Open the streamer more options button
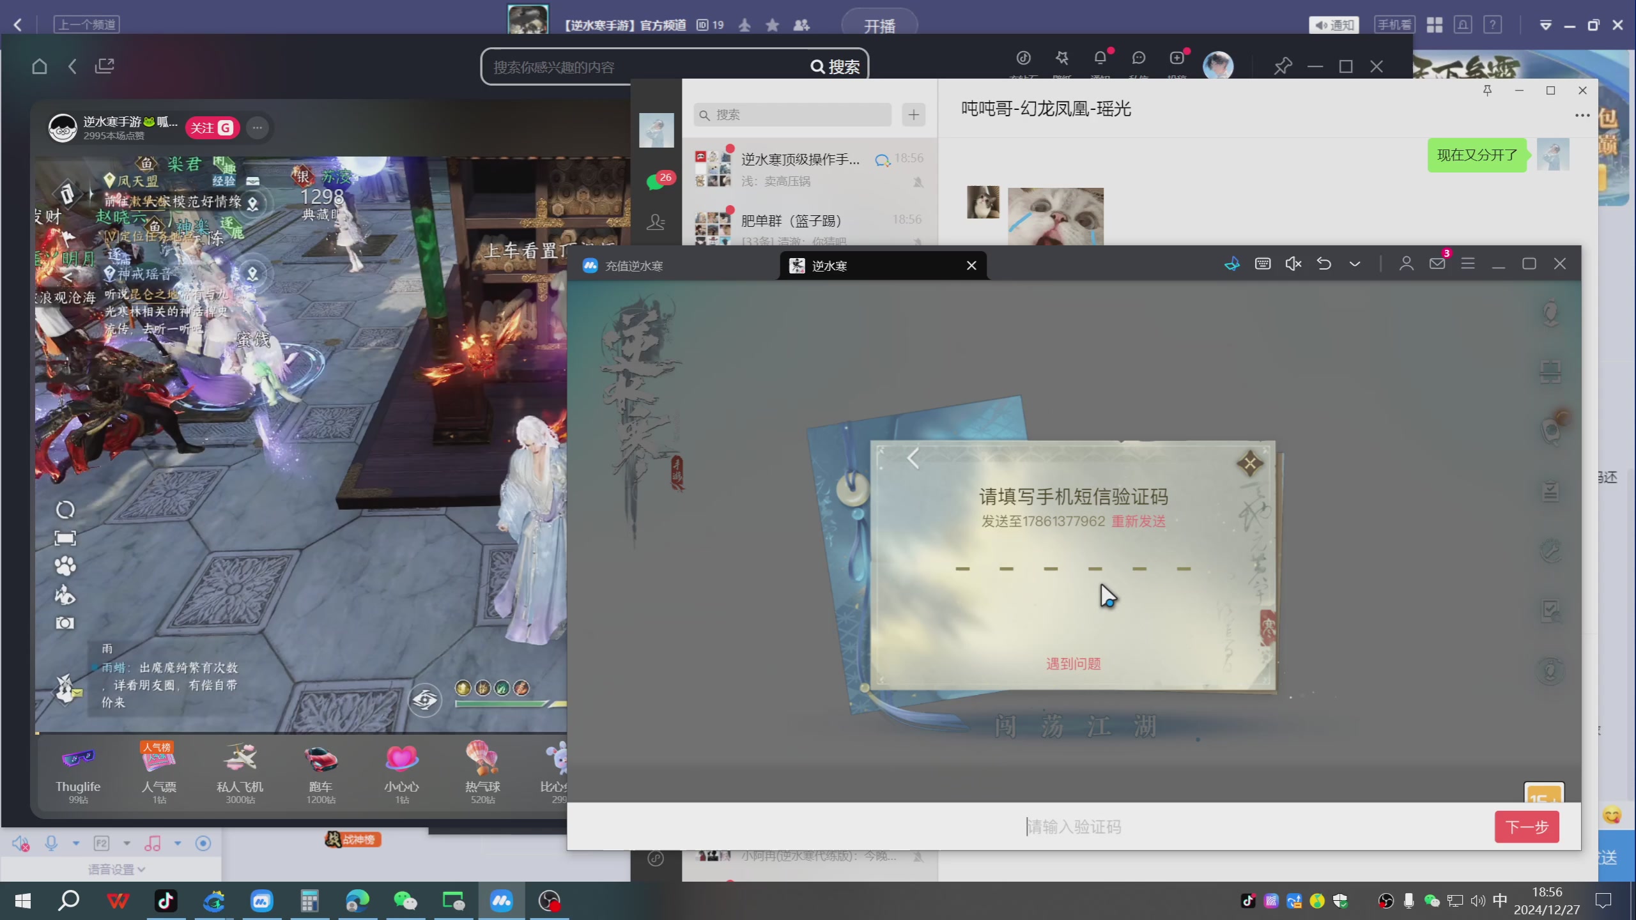 [x=258, y=128]
